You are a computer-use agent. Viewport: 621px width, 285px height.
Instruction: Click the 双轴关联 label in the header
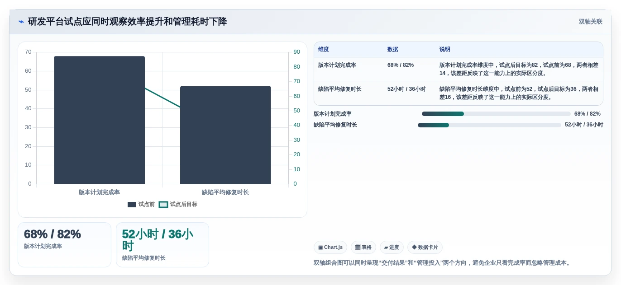click(590, 22)
